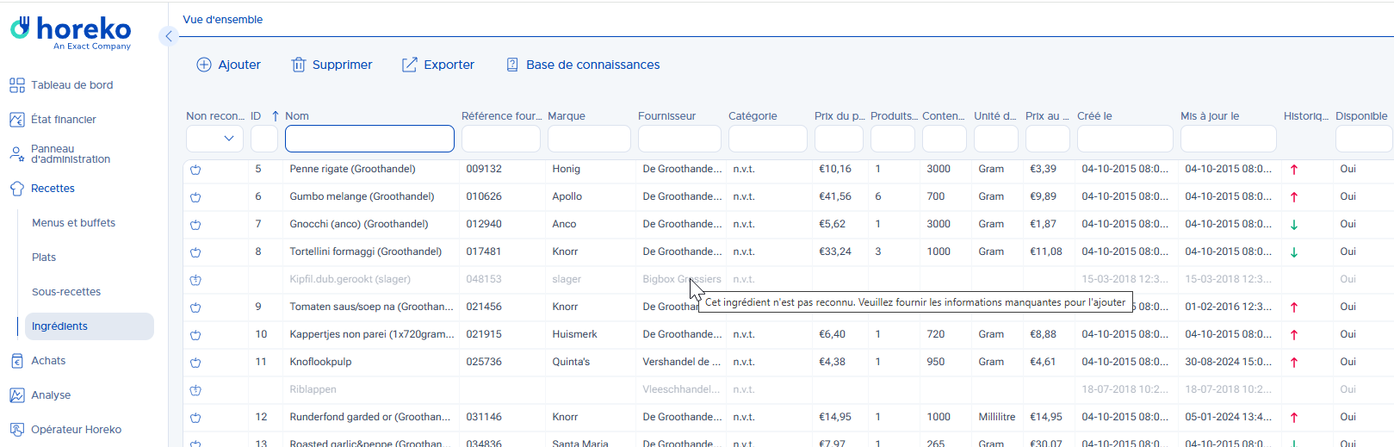Click ingredient icon for Knoflookpulp row

[x=195, y=363]
